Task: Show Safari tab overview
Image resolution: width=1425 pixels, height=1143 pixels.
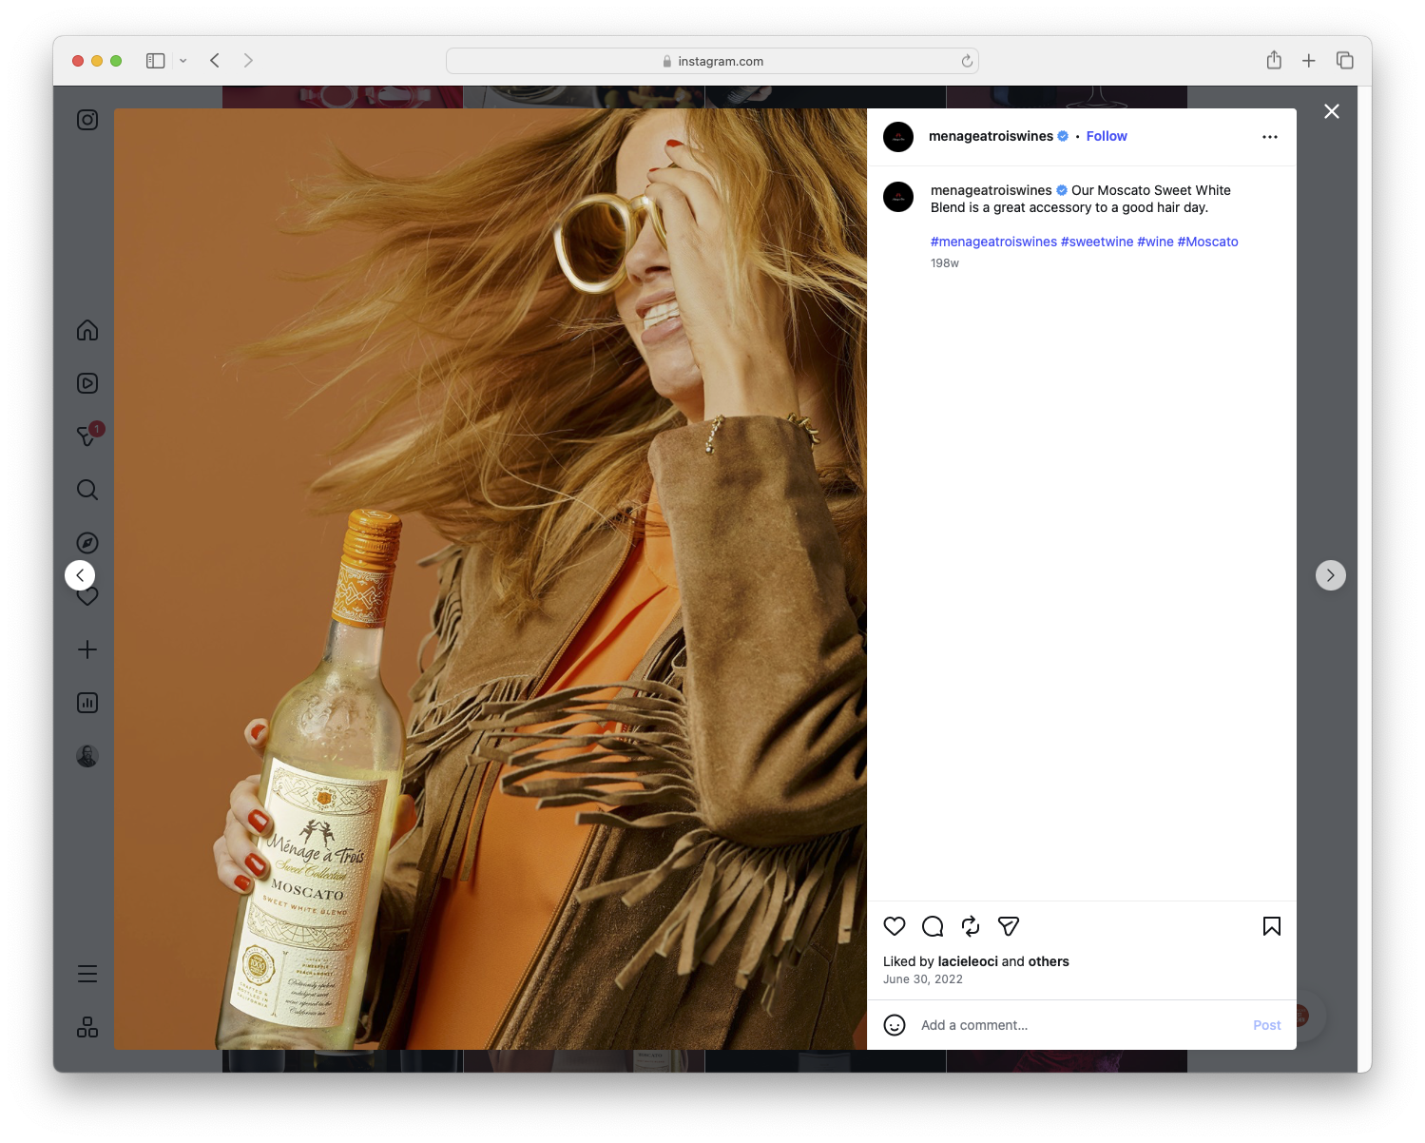Action: pyautogui.click(x=1345, y=61)
